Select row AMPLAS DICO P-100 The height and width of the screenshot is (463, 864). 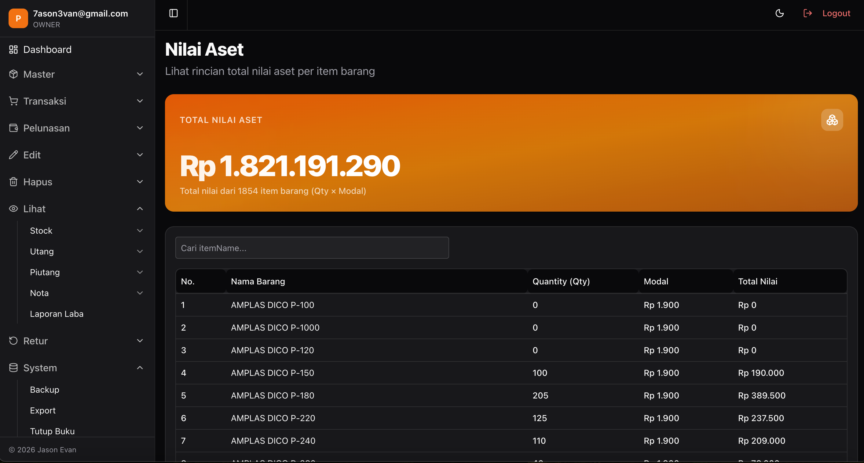(511, 305)
